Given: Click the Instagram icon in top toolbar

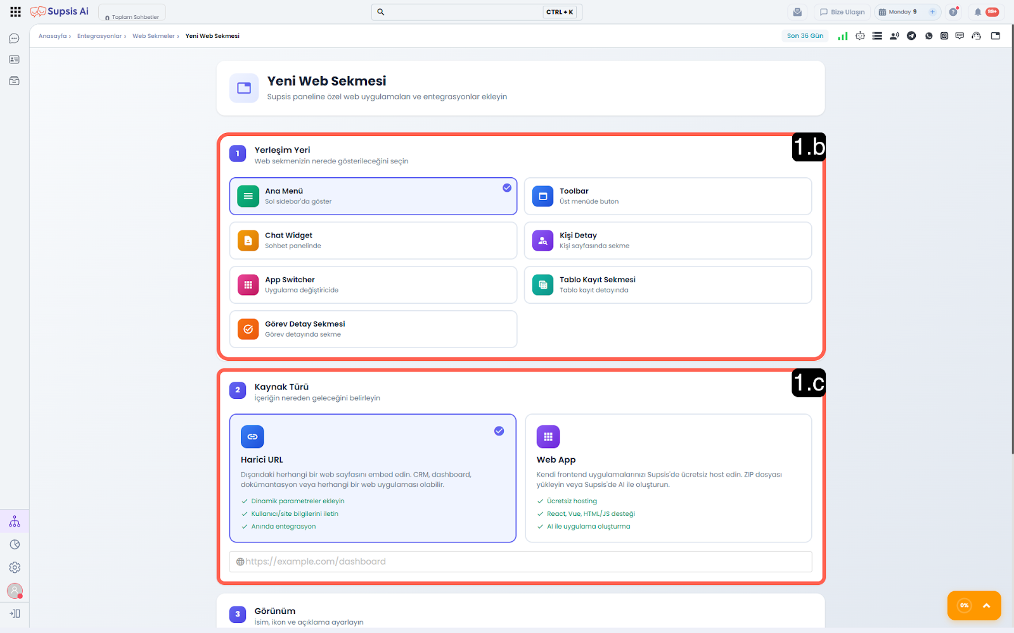Looking at the screenshot, I should 944,36.
